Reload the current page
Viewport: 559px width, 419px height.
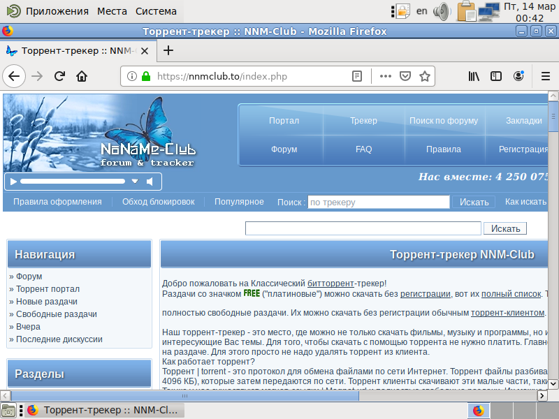59,76
